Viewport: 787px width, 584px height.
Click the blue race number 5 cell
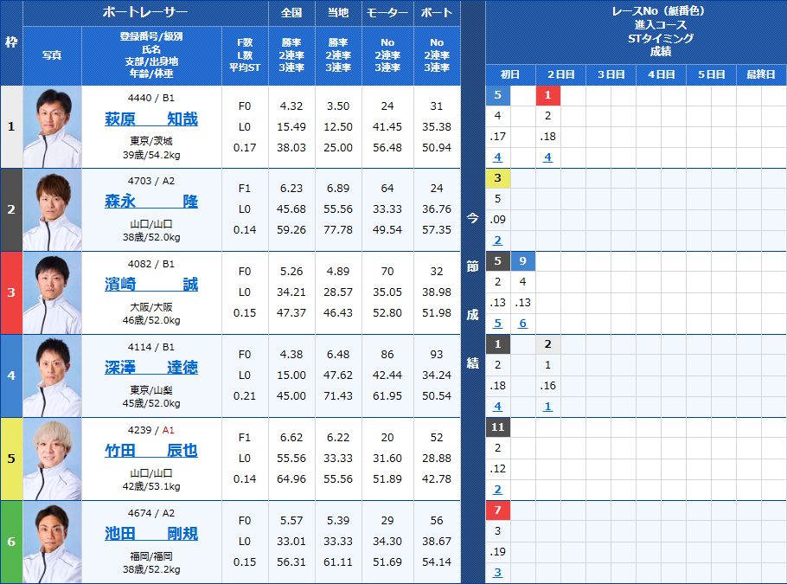[x=497, y=94]
